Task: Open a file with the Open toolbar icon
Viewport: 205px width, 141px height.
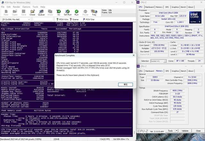Action: 15,13
